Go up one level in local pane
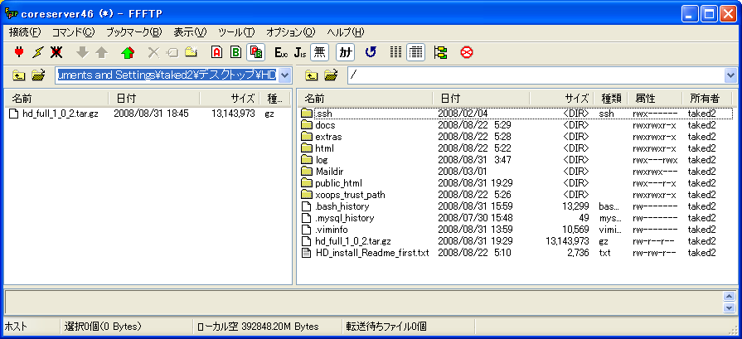Image resolution: width=742 pixels, height=339 pixels. pos(18,75)
